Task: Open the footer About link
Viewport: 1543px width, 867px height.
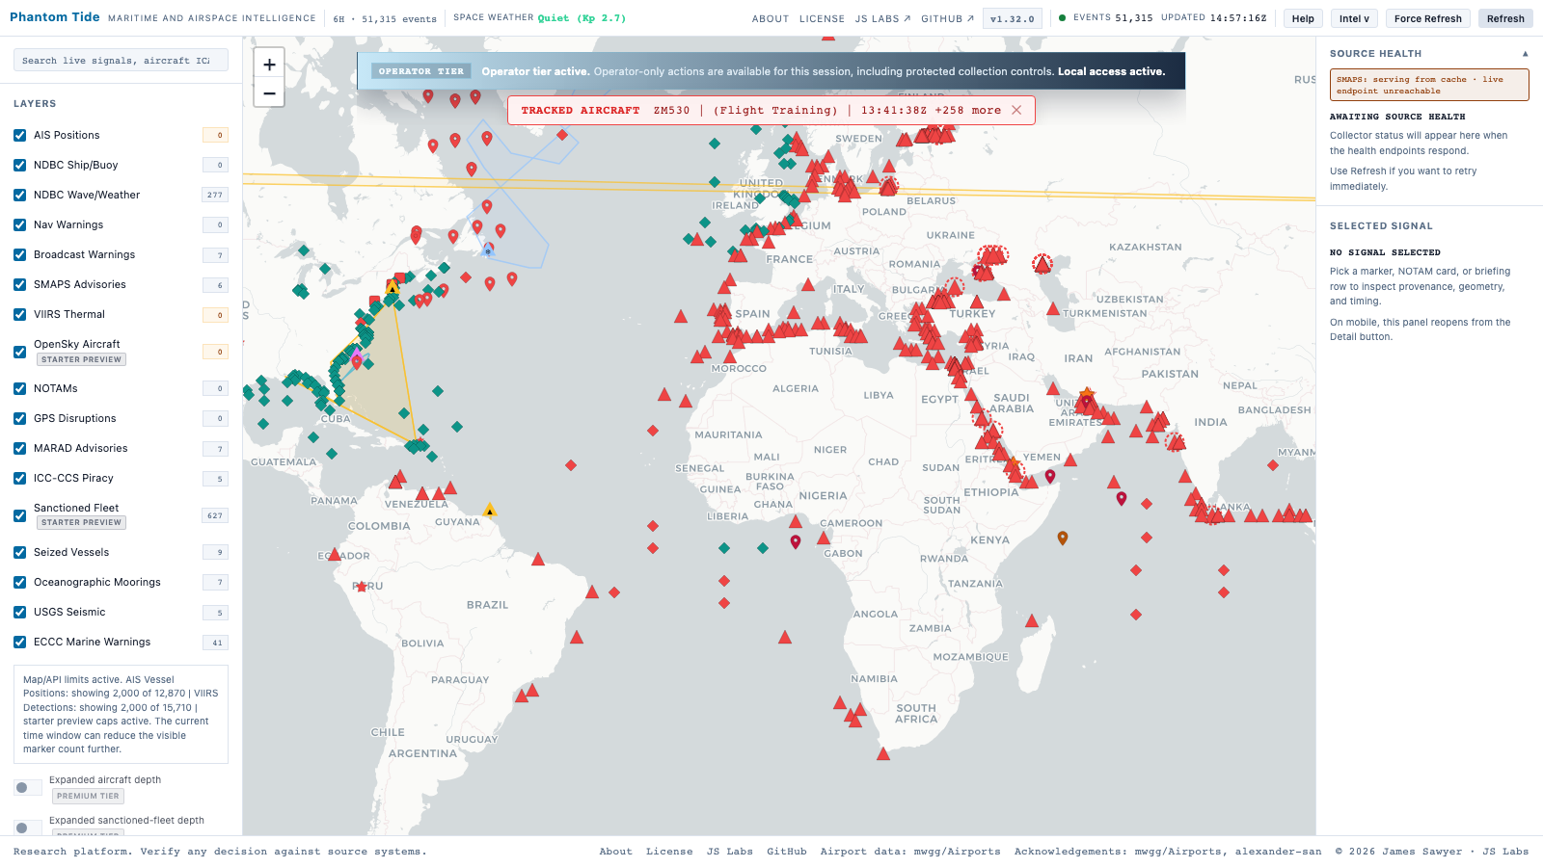Action: 616,852
